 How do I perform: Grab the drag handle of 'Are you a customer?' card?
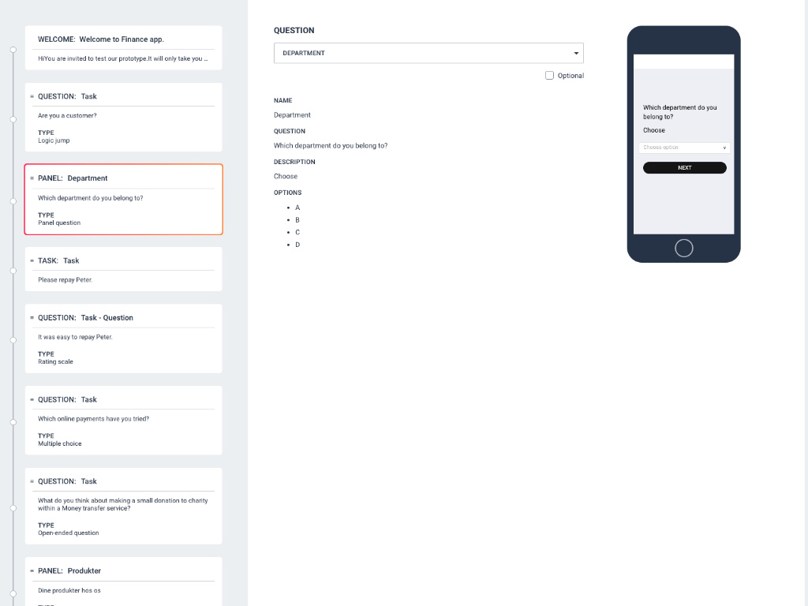pos(32,96)
